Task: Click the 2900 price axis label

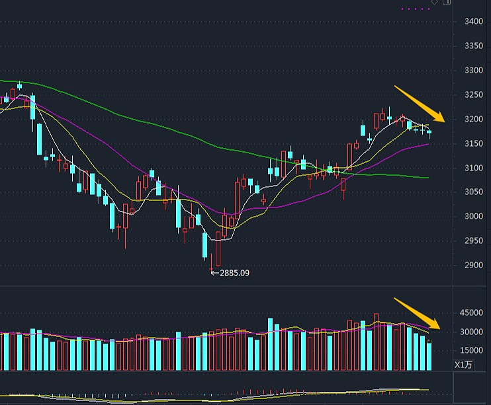Action: 473,266
